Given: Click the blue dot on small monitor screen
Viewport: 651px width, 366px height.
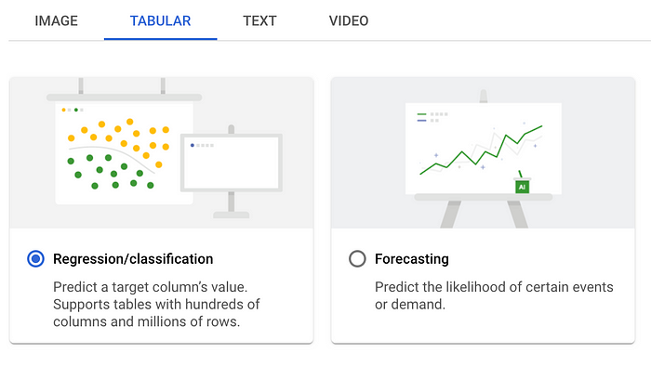Looking at the screenshot, I should coord(193,145).
